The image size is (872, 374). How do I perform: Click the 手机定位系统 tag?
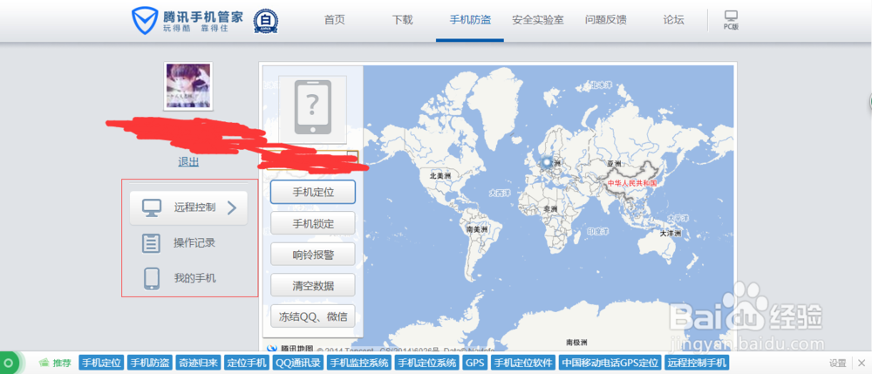pyautogui.click(x=426, y=364)
